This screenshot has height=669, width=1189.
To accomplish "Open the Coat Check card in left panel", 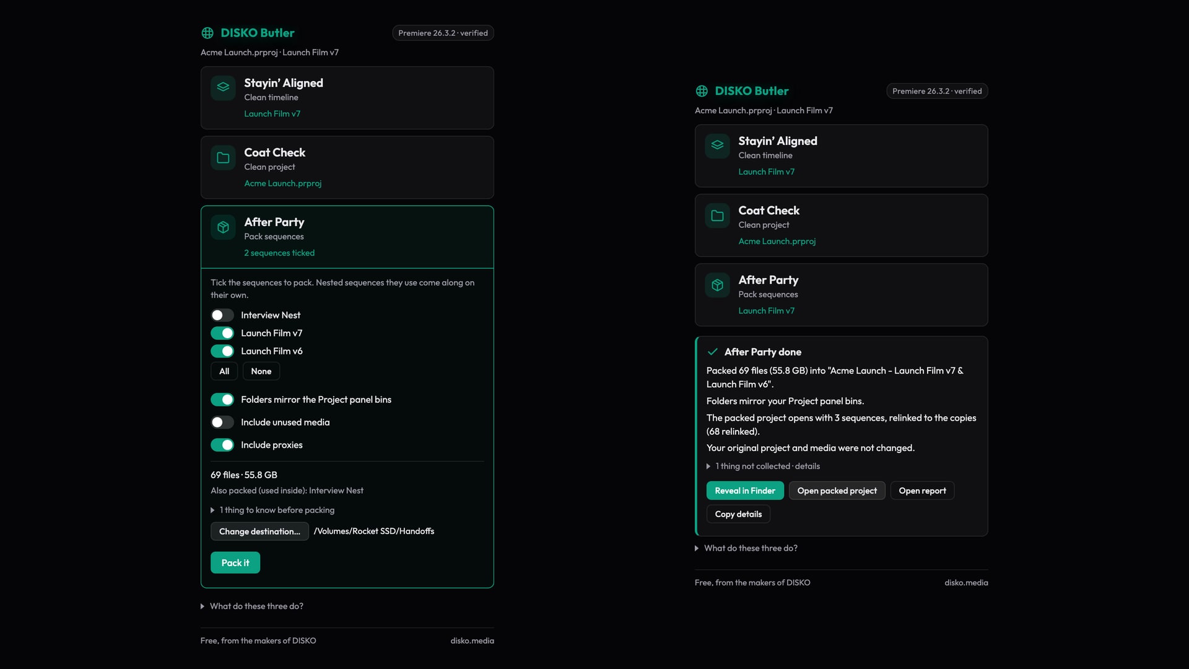I will [347, 167].
